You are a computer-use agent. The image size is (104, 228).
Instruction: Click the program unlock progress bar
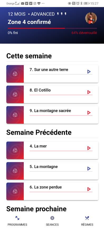(52, 28)
